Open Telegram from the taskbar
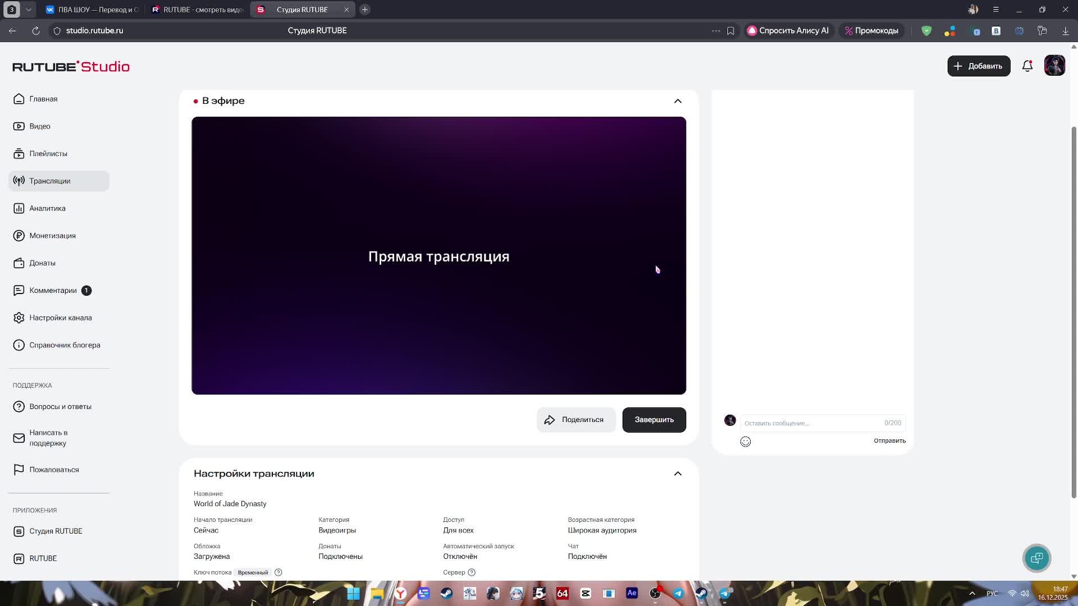The height and width of the screenshot is (606, 1078). pyautogui.click(x=678, y=593)
